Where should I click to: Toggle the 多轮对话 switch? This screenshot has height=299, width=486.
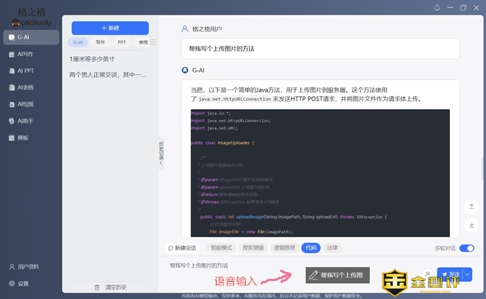pyautogui.click(x=467, y=248)
